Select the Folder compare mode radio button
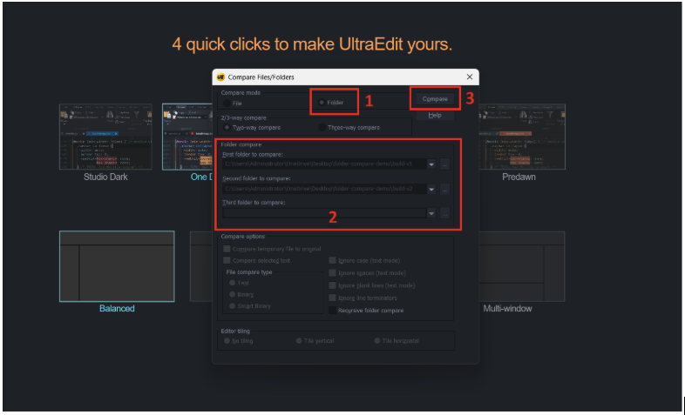685x415 pixels. click(322, 103)
